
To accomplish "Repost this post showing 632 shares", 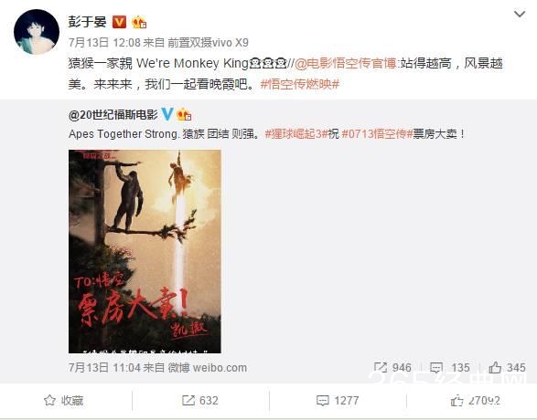I will point(200,401).
